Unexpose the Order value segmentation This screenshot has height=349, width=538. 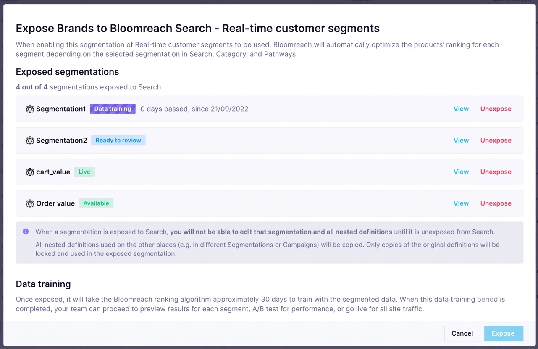click(x=496, y=203)
